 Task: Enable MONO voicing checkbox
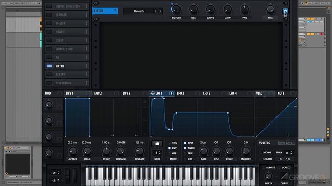click(260, 153)
